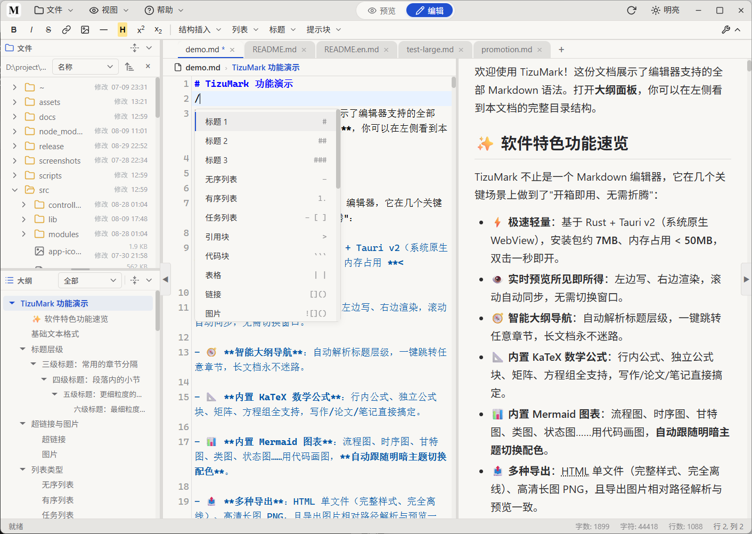Collapse the src folder

pos(14,190)
